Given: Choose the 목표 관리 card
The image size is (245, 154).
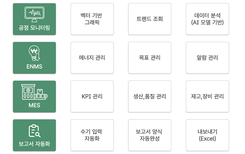Looking at the screenshot, I should click(x=150, y=58).
